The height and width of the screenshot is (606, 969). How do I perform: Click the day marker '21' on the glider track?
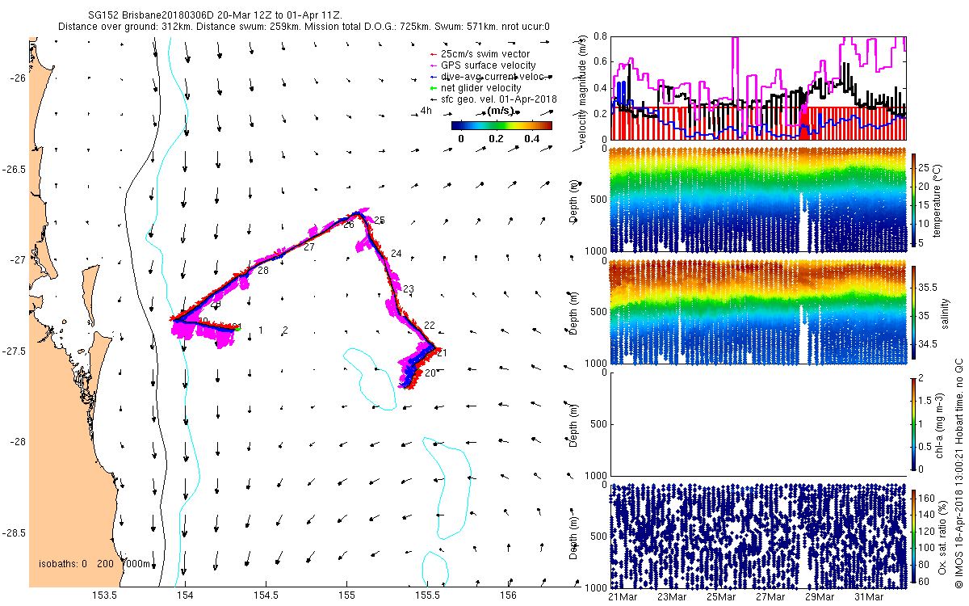click(441, 353)
